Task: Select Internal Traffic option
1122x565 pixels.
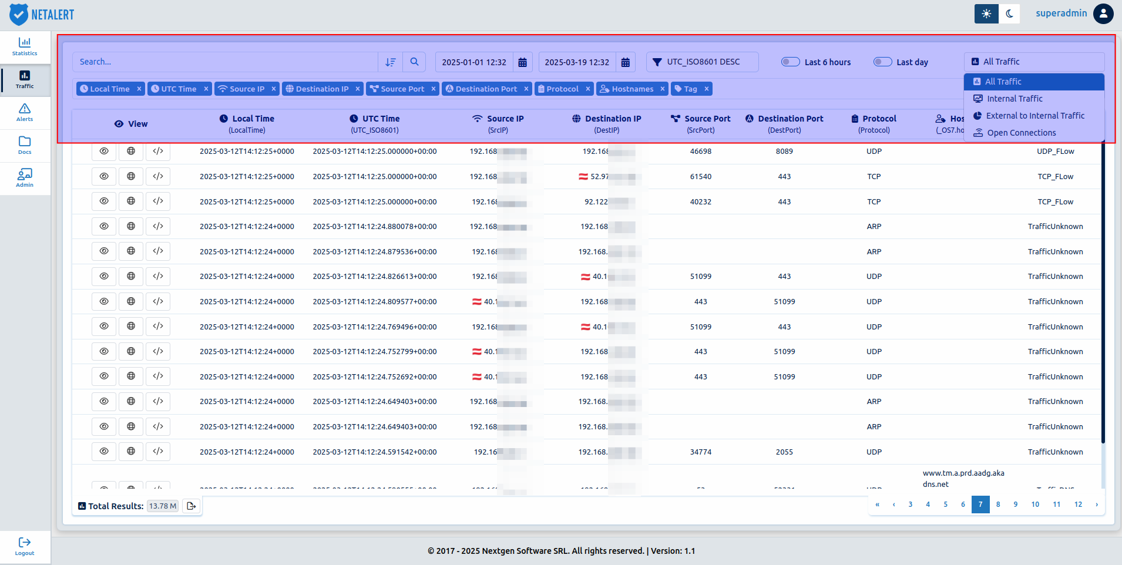Action: pyautogui.click(x=1034, y=99)
